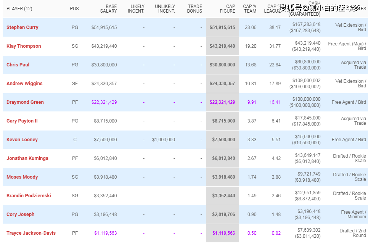Open Gary Payton II's profile link
This screenshot has width=368, height=245.
[22, 121]
